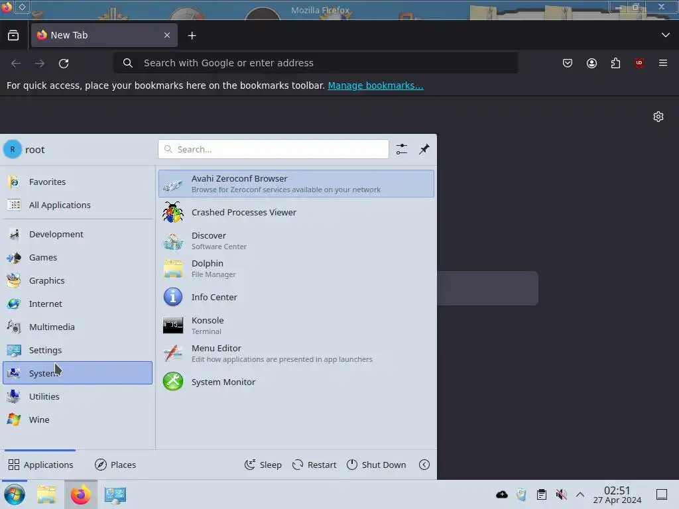Expand more session options arrow

coord(424,465)
